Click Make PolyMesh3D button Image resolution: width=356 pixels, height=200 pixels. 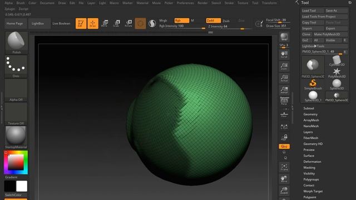click(x=330, y=34)
